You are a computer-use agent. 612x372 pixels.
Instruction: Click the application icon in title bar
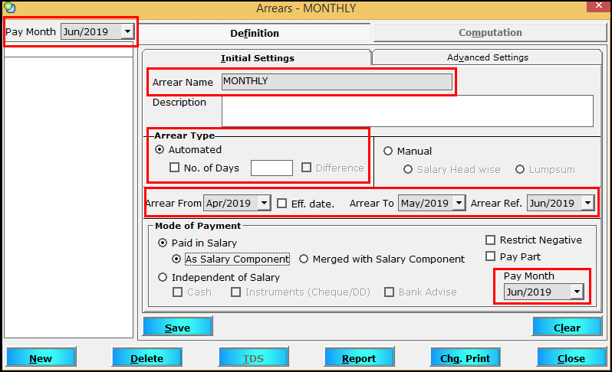[x=9, y=8]
